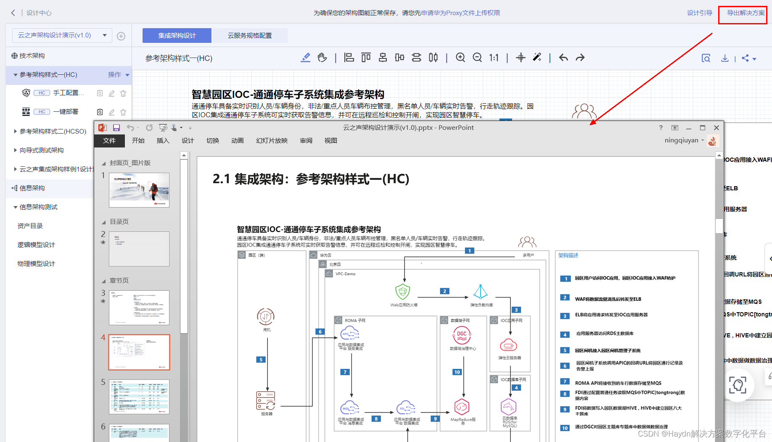Start slideshow from PowerPoint quick access toolbar
This screenshot has height=442, width=772.
(x=163, y=128)
